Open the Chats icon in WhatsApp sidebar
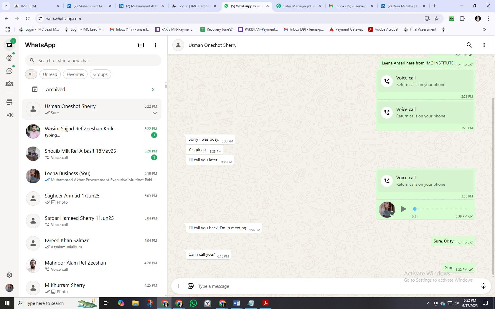495x309 pixels. pos(9,45)
